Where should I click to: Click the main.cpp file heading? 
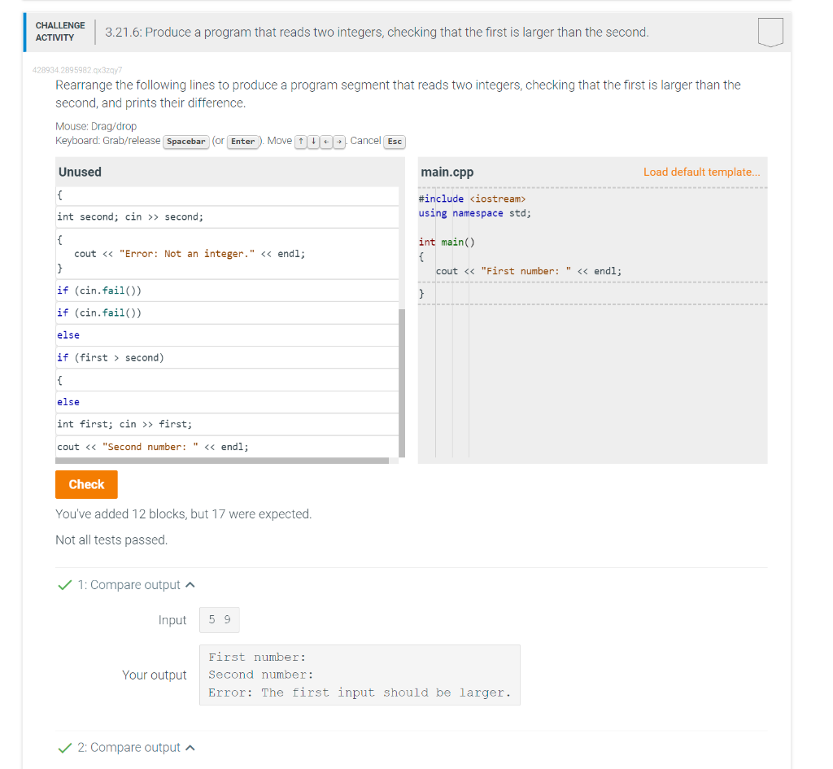pyautogui.click(x=447, y=173)
